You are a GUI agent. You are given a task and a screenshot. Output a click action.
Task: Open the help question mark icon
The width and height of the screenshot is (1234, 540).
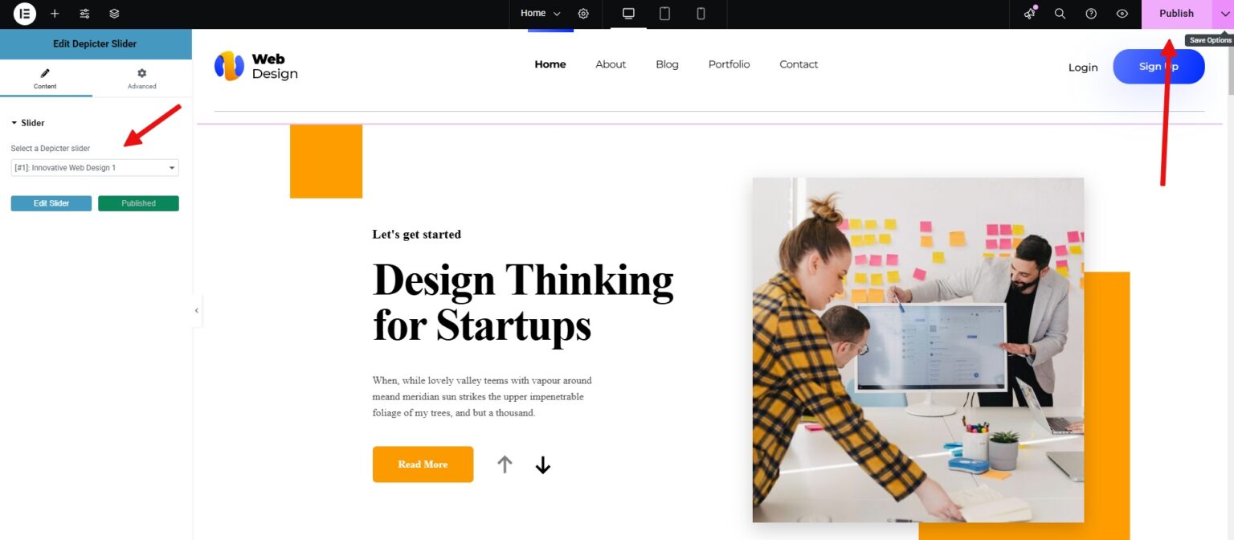(x=1090, y=14)
